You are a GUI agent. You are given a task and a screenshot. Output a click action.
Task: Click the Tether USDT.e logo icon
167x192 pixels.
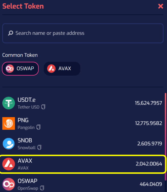(9, 103)
